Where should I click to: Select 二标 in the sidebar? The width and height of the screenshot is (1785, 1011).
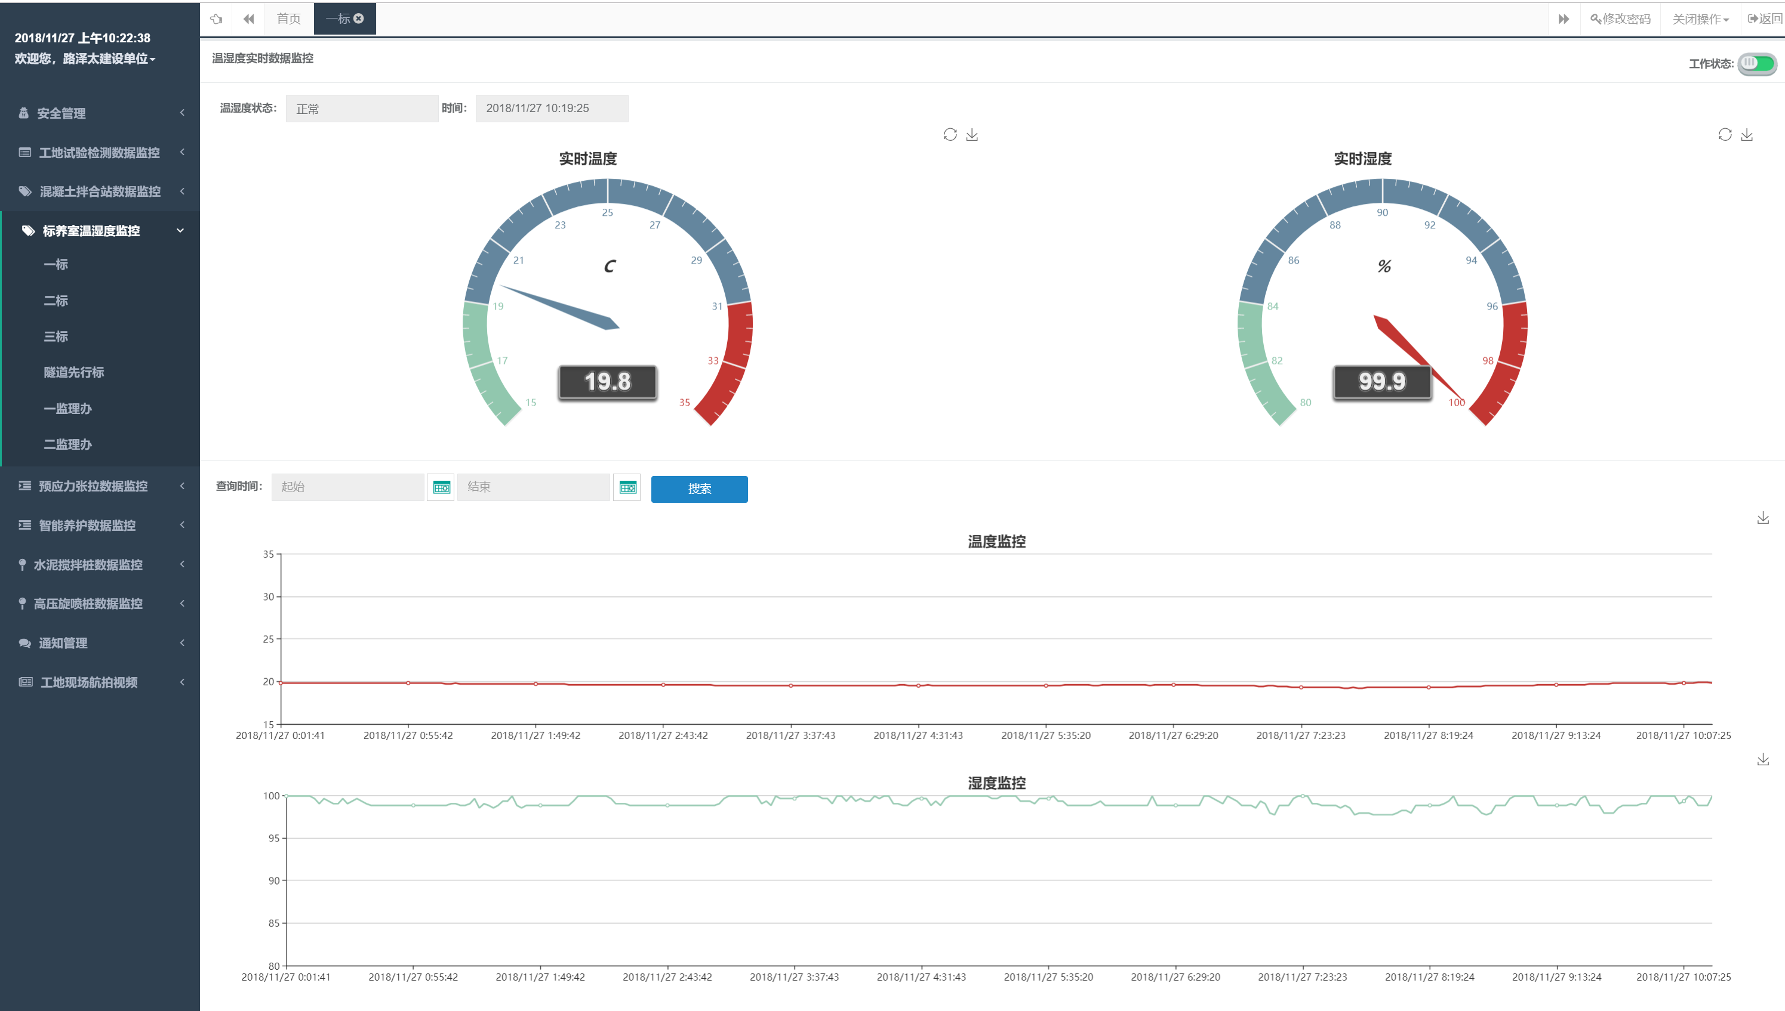click(56, 301)
